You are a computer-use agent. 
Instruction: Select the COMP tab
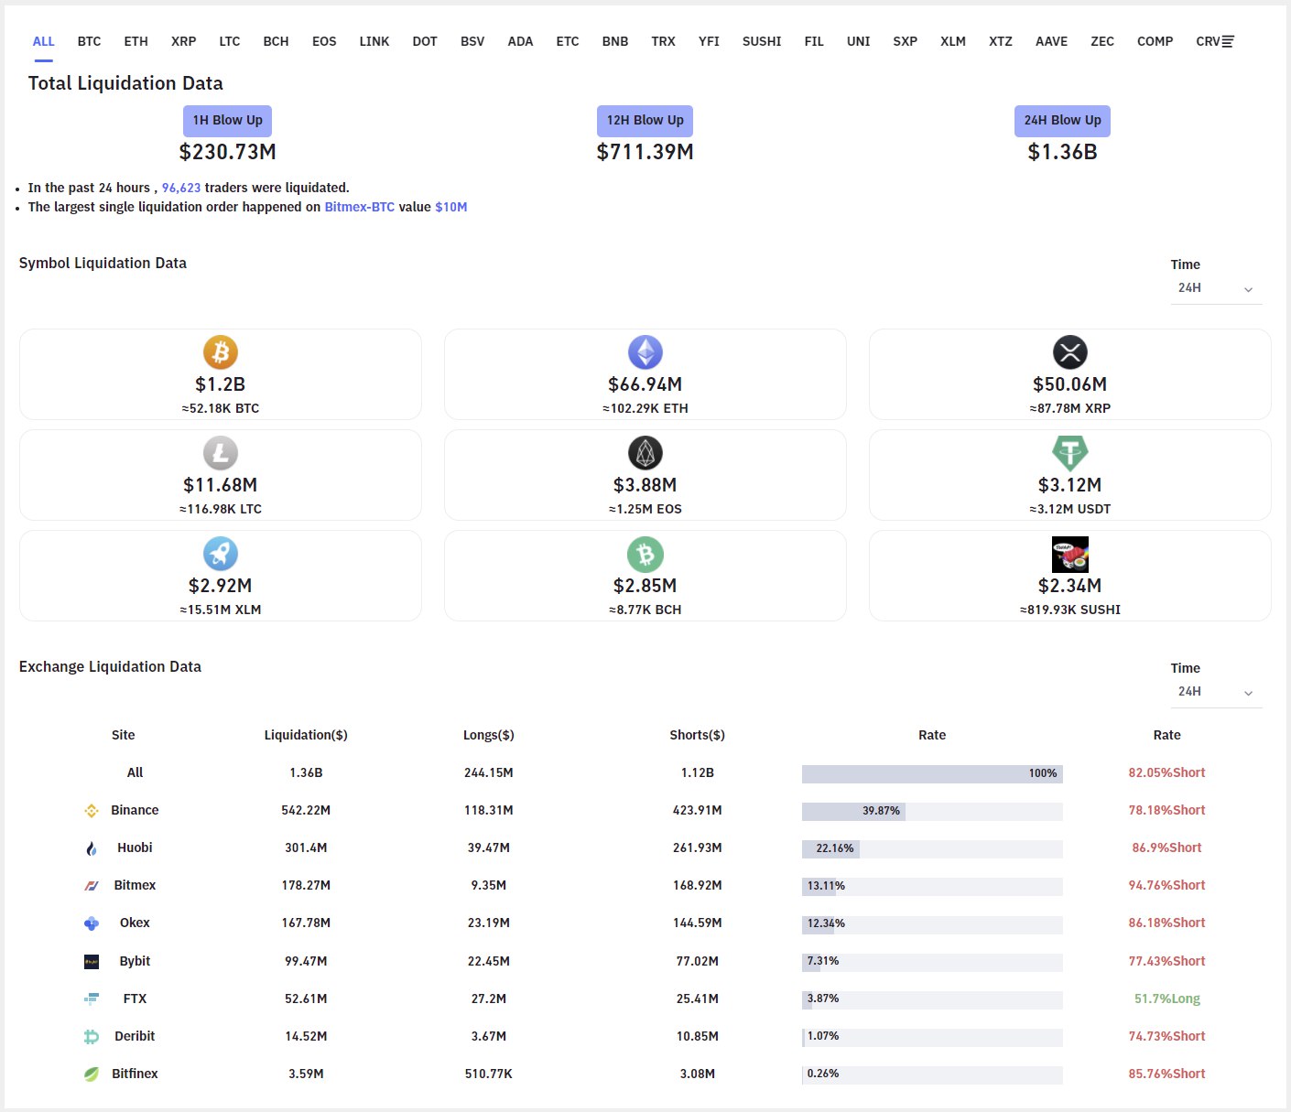point(1155,41)
